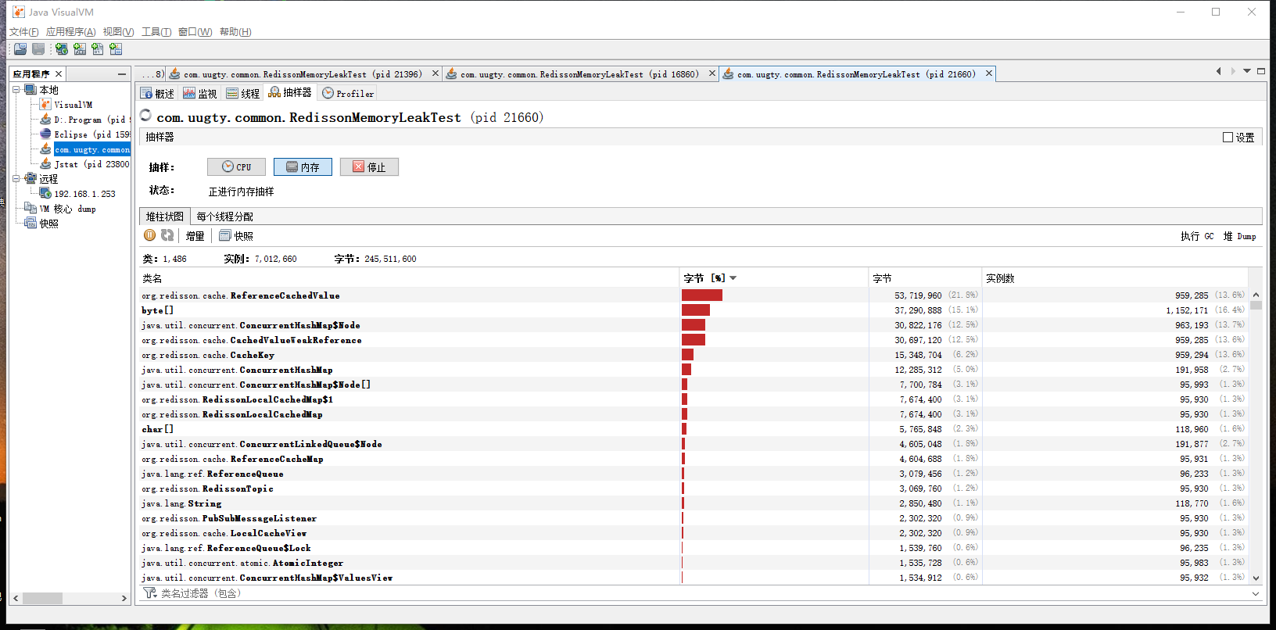Click 执行 GC to run garbage collection
The height and width of the screenshot is (630, 1276).
click(x=1197, y=236)
